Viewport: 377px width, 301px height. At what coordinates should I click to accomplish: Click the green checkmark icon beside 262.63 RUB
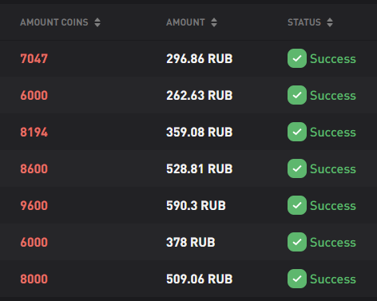(x=297, y=95)
